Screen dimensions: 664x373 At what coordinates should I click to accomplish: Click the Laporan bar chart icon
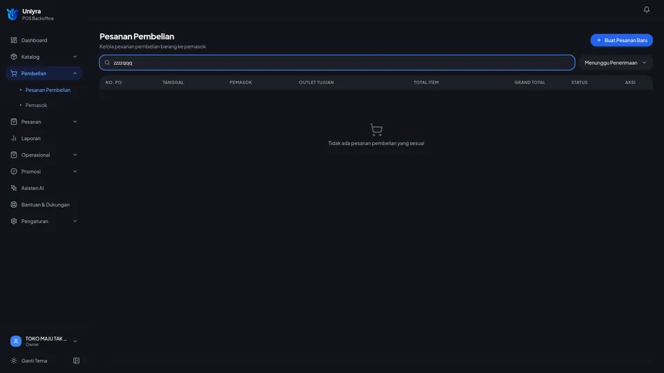coord(14,138)
